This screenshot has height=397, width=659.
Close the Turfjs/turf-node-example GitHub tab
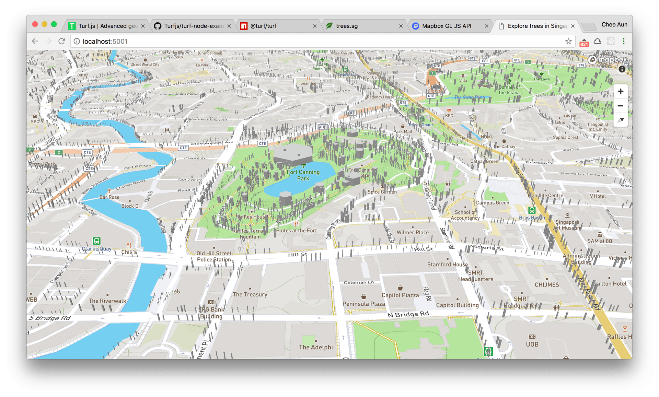[229, 26]
